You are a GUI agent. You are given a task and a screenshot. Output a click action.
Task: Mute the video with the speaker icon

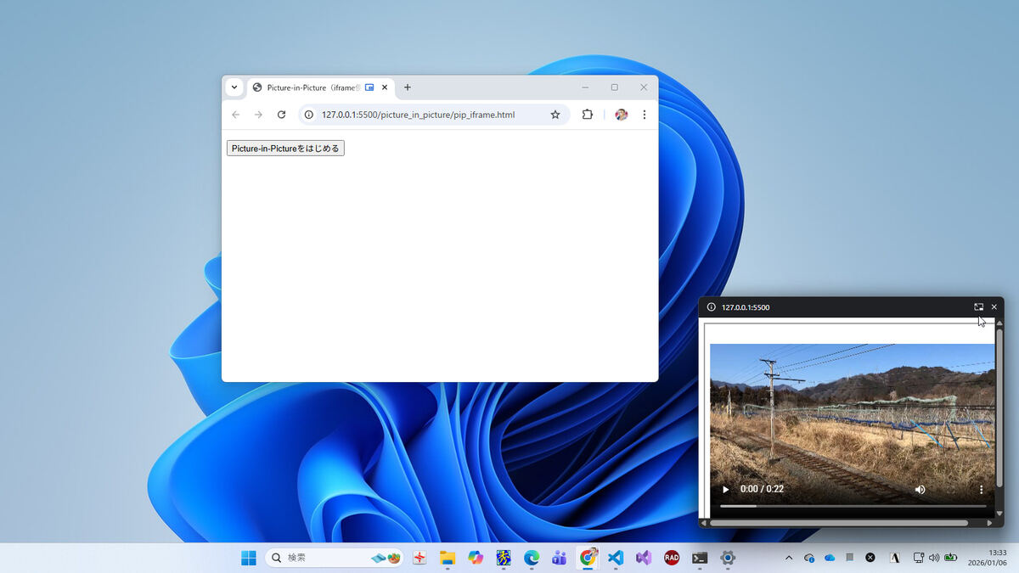[x=920, y=489]
